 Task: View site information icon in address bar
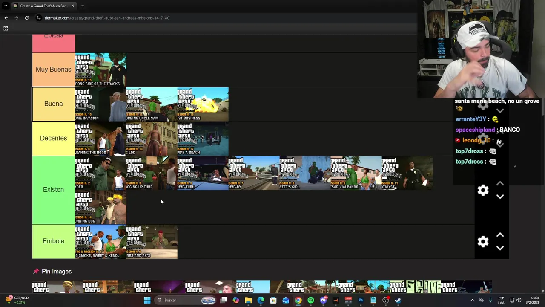coord(39,18)
